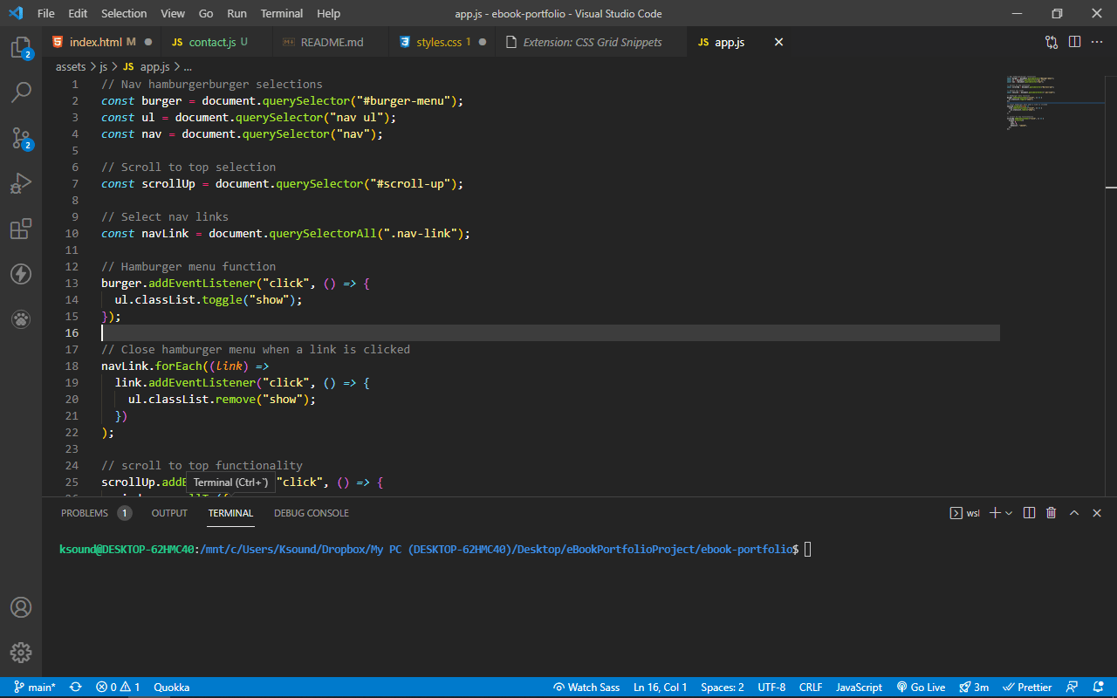The image size is (1117, 698).
Task: Open the Run and Debug view
Action: 21,183
